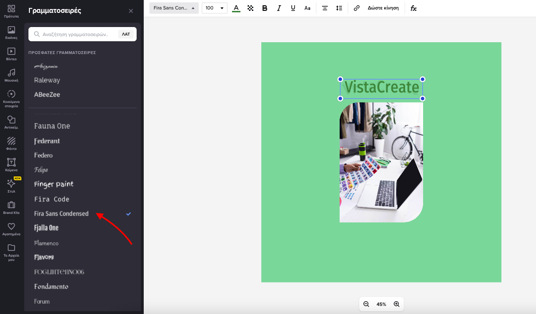Open the Εικόνες images panel
The image size is (536, 314).
point(11,33)
